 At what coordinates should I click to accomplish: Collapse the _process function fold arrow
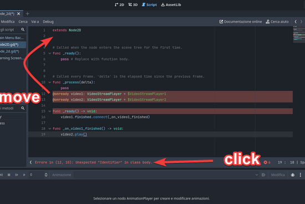point(49,82)
